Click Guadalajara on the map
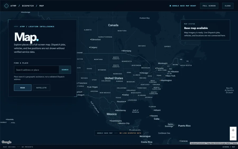The image size is (238, 149). (x=116, y=121)
